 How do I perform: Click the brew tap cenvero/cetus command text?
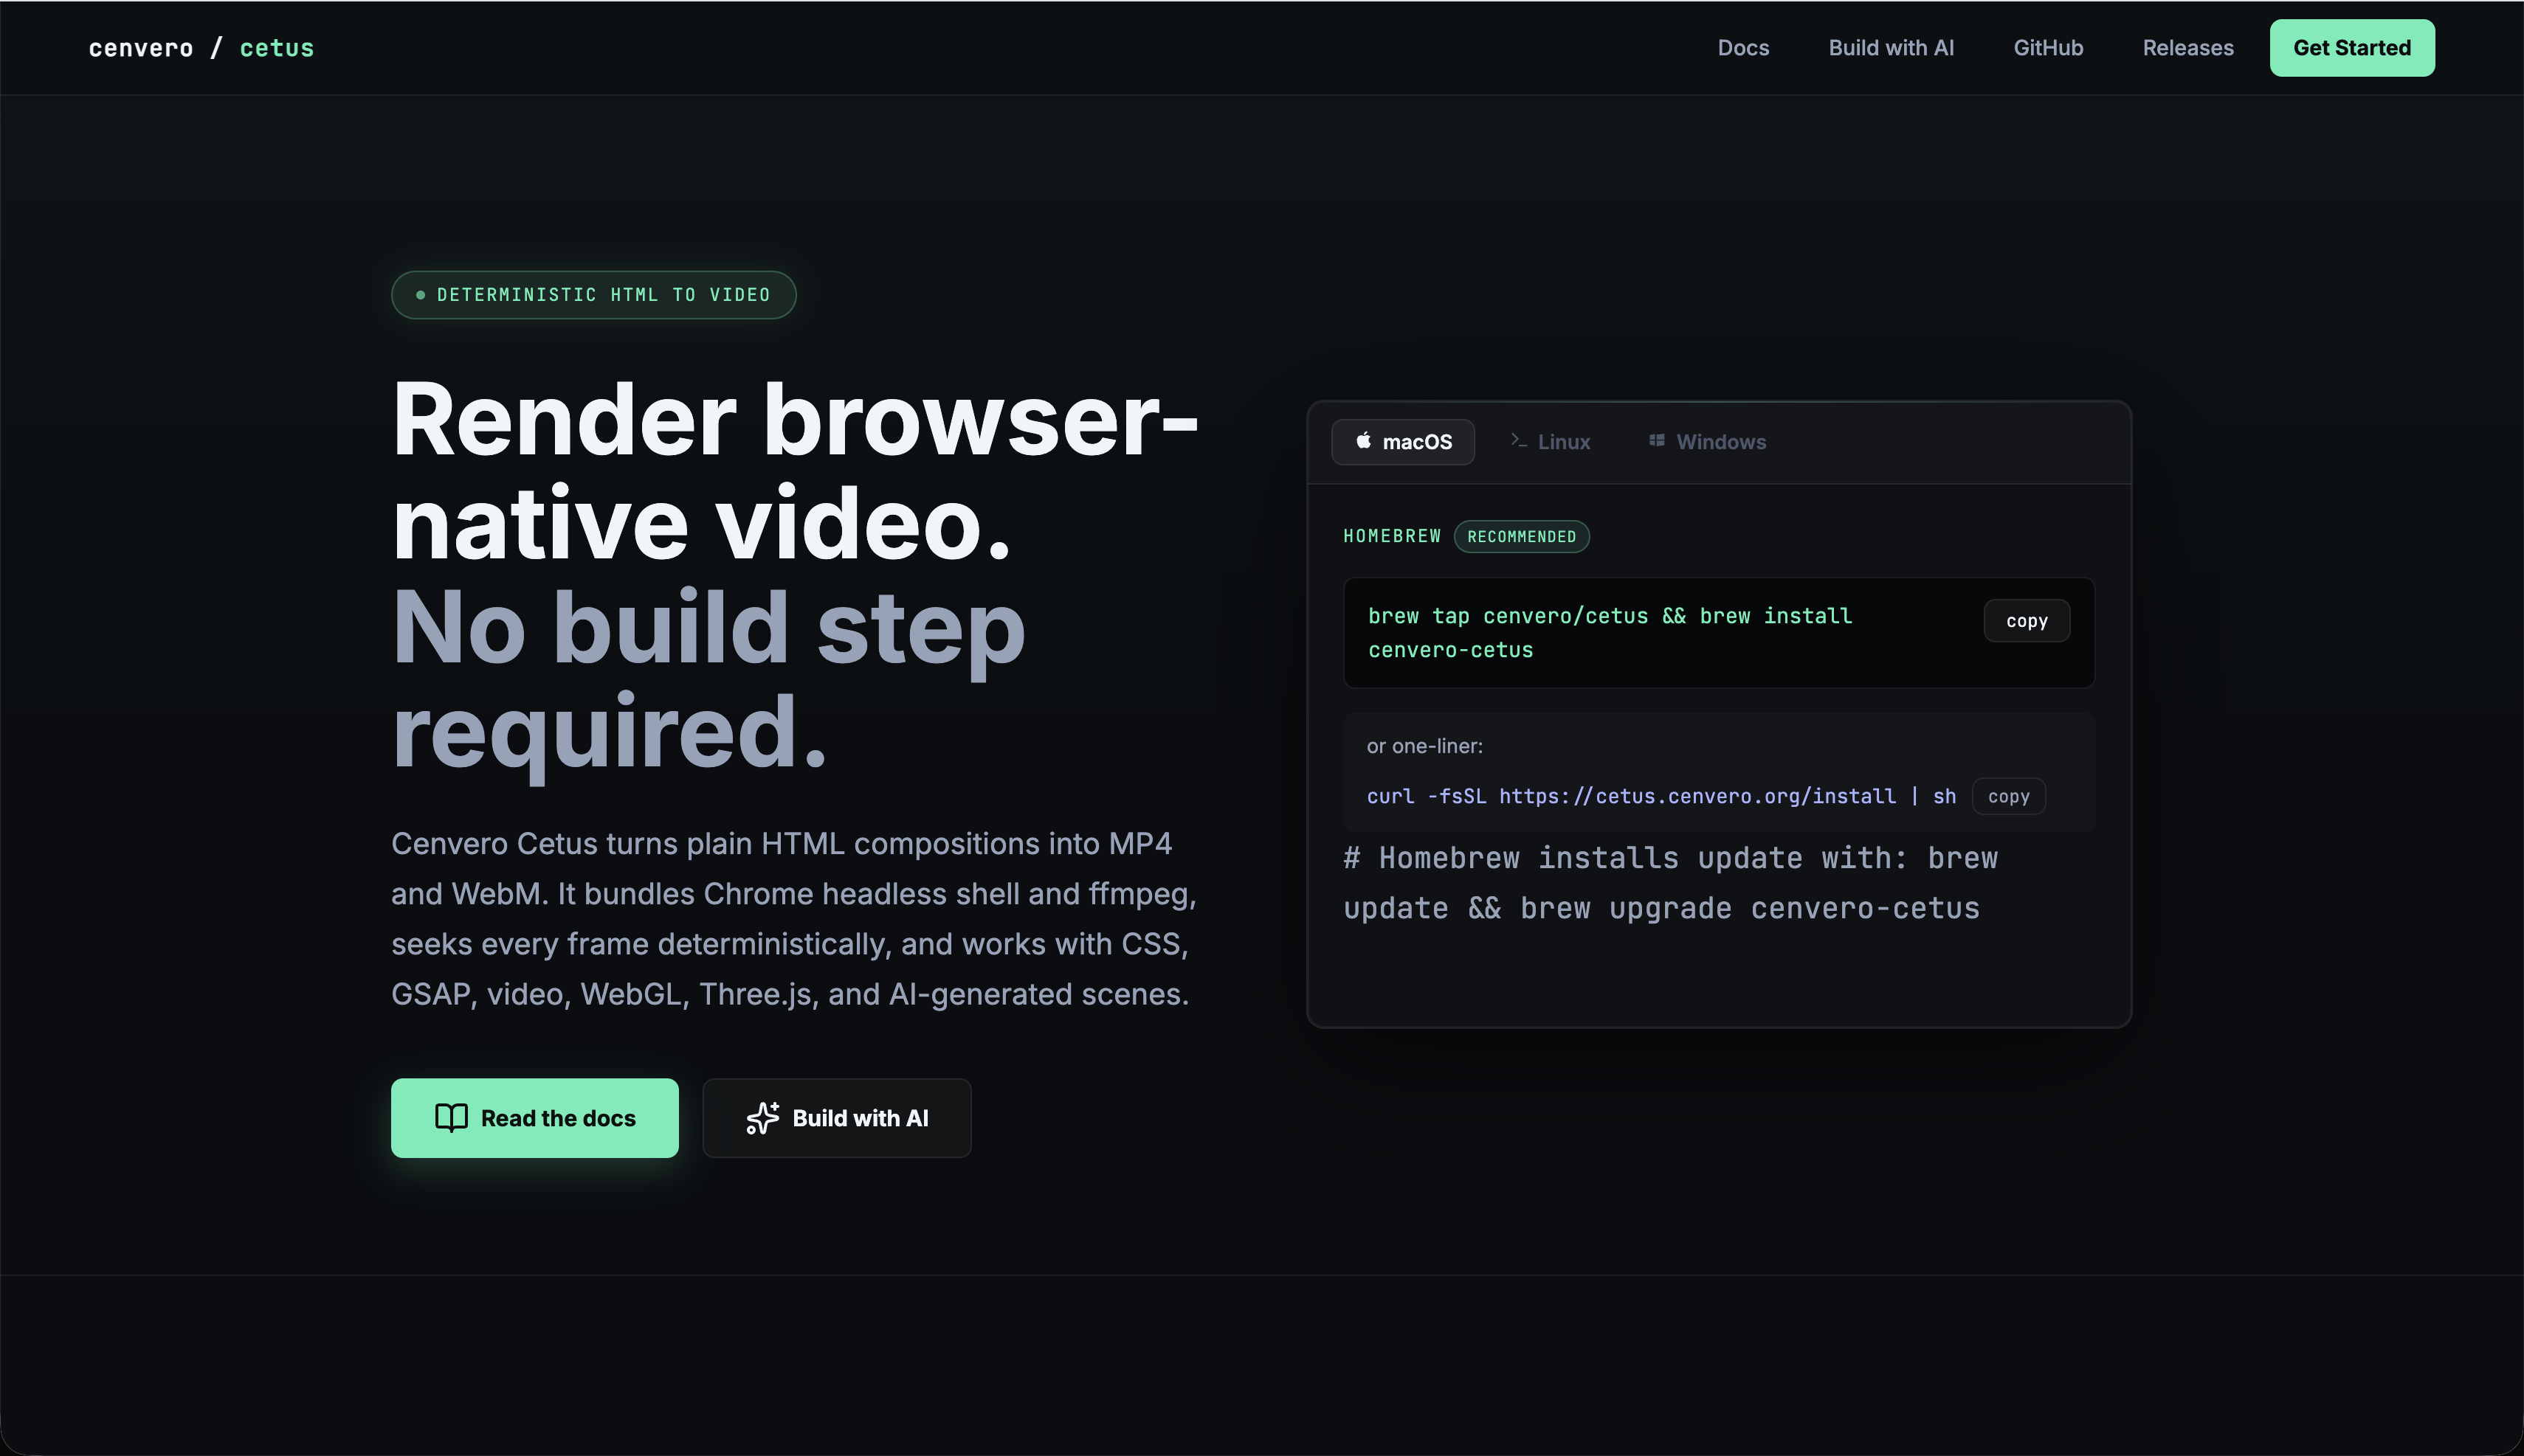tap(1610, 633)
